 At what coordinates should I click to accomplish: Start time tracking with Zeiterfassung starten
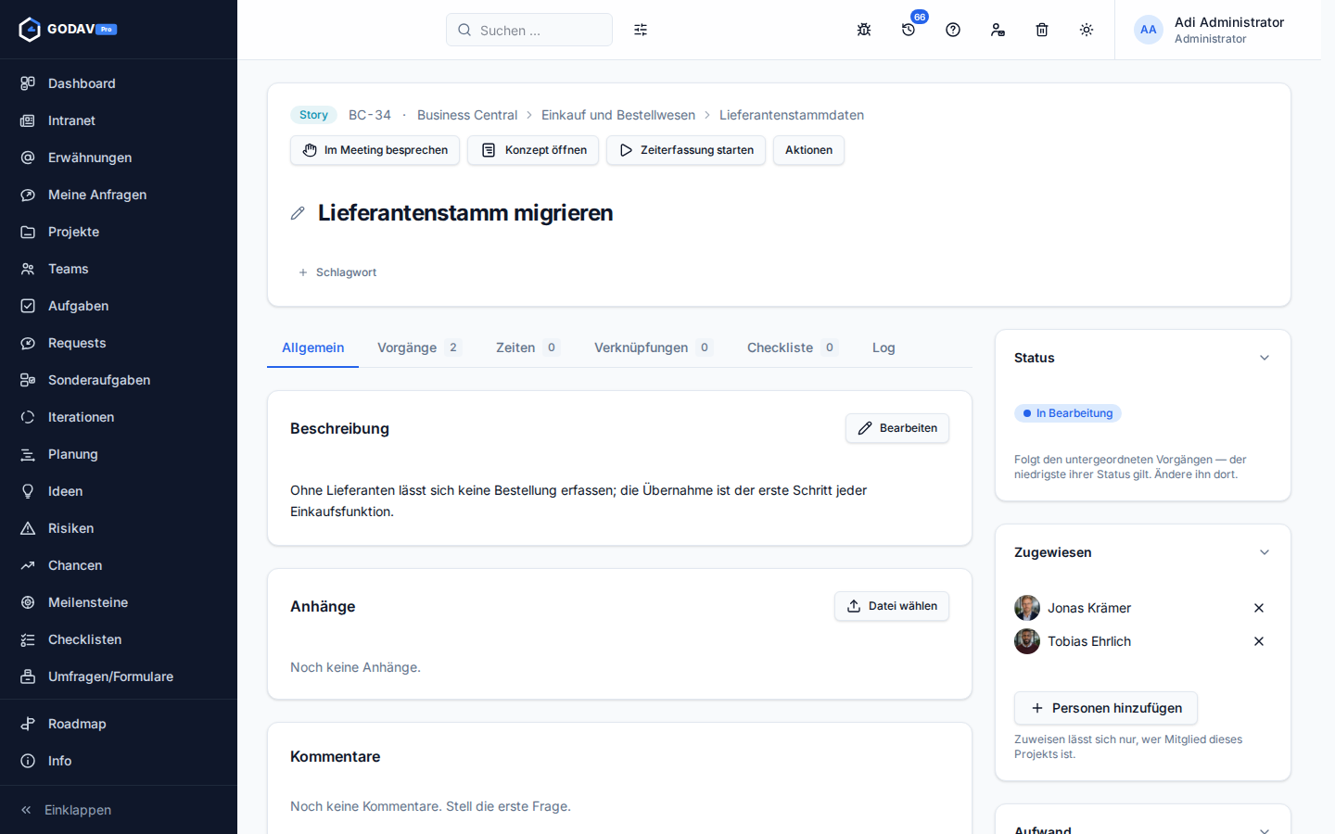[686, 150]
